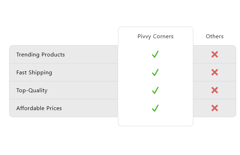Click the Affordable Prices row label
Viewport: 240px width, 155px height.
(x=39, y=108)
